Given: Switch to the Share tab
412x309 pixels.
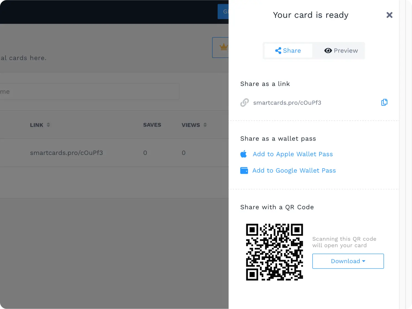Looking at the screenshot, I should pos(288,51).
